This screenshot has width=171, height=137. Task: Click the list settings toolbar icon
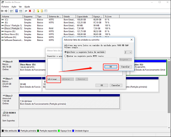pyautogui.click(x=46, y=11)
